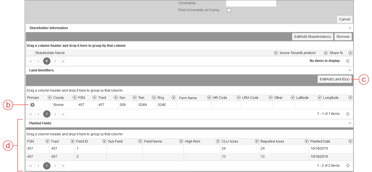Screen dimensions: 372x172
Task: Go to next page in Planted Fields grid
Action: pyautogui.click(x=55, y=166)
